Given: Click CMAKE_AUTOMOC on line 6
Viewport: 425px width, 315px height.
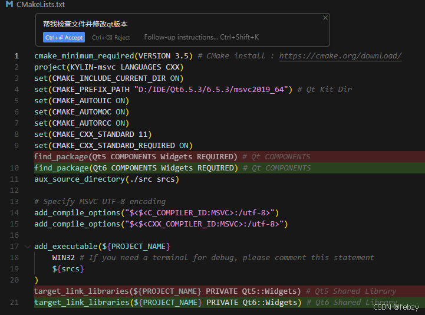Looking at the screenshot, I should point(81,112).
